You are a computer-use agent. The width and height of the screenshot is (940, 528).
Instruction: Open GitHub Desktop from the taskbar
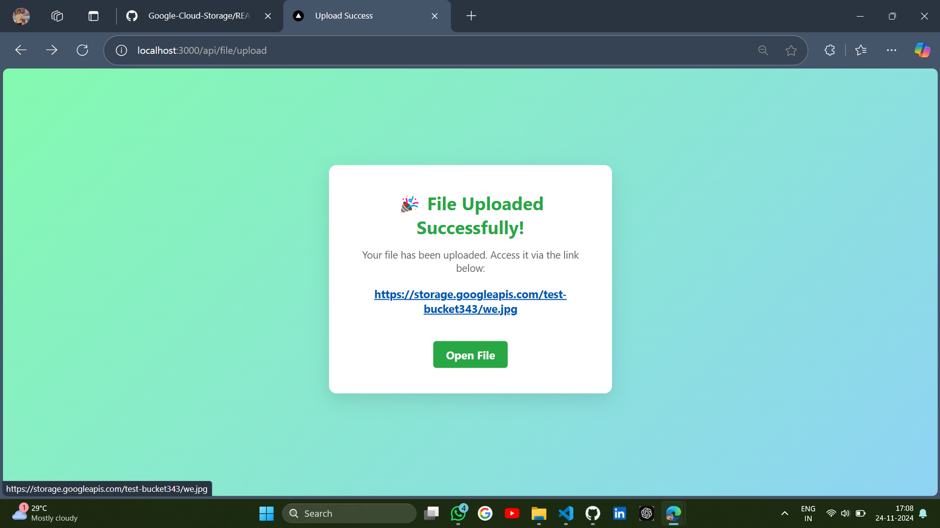[593, 513]
